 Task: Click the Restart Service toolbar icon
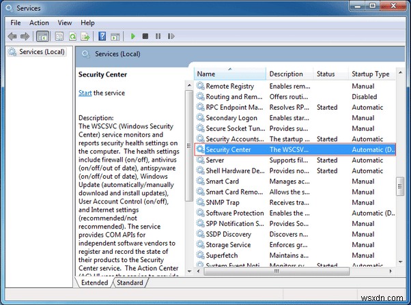coord(171,36)
